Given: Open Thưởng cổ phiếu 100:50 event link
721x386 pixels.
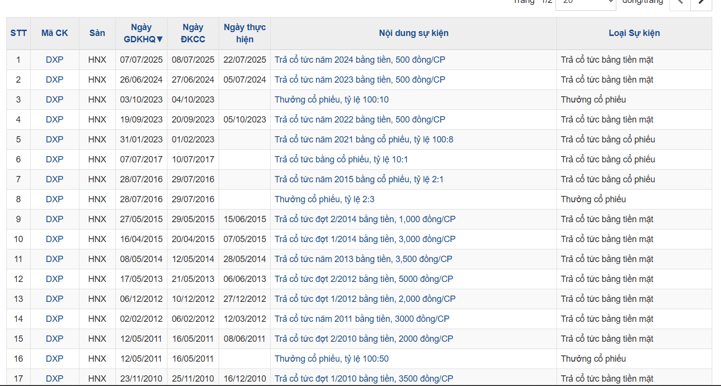Looking at the screenshot, I should 331,359.
